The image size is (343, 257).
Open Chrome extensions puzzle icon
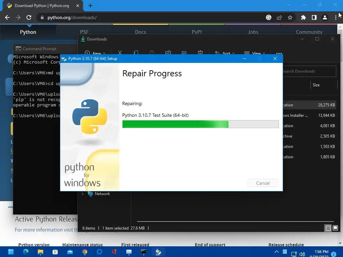coord(303,17)
